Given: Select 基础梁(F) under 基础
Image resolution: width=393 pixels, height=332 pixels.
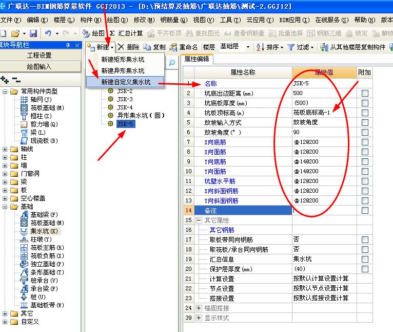Looking at the screenshot, I should [44, 215].
